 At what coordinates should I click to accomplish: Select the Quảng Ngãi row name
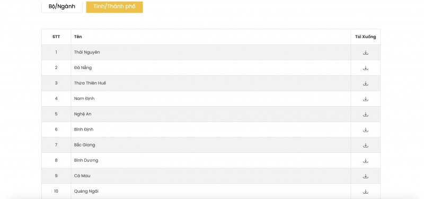pos(86,191)
